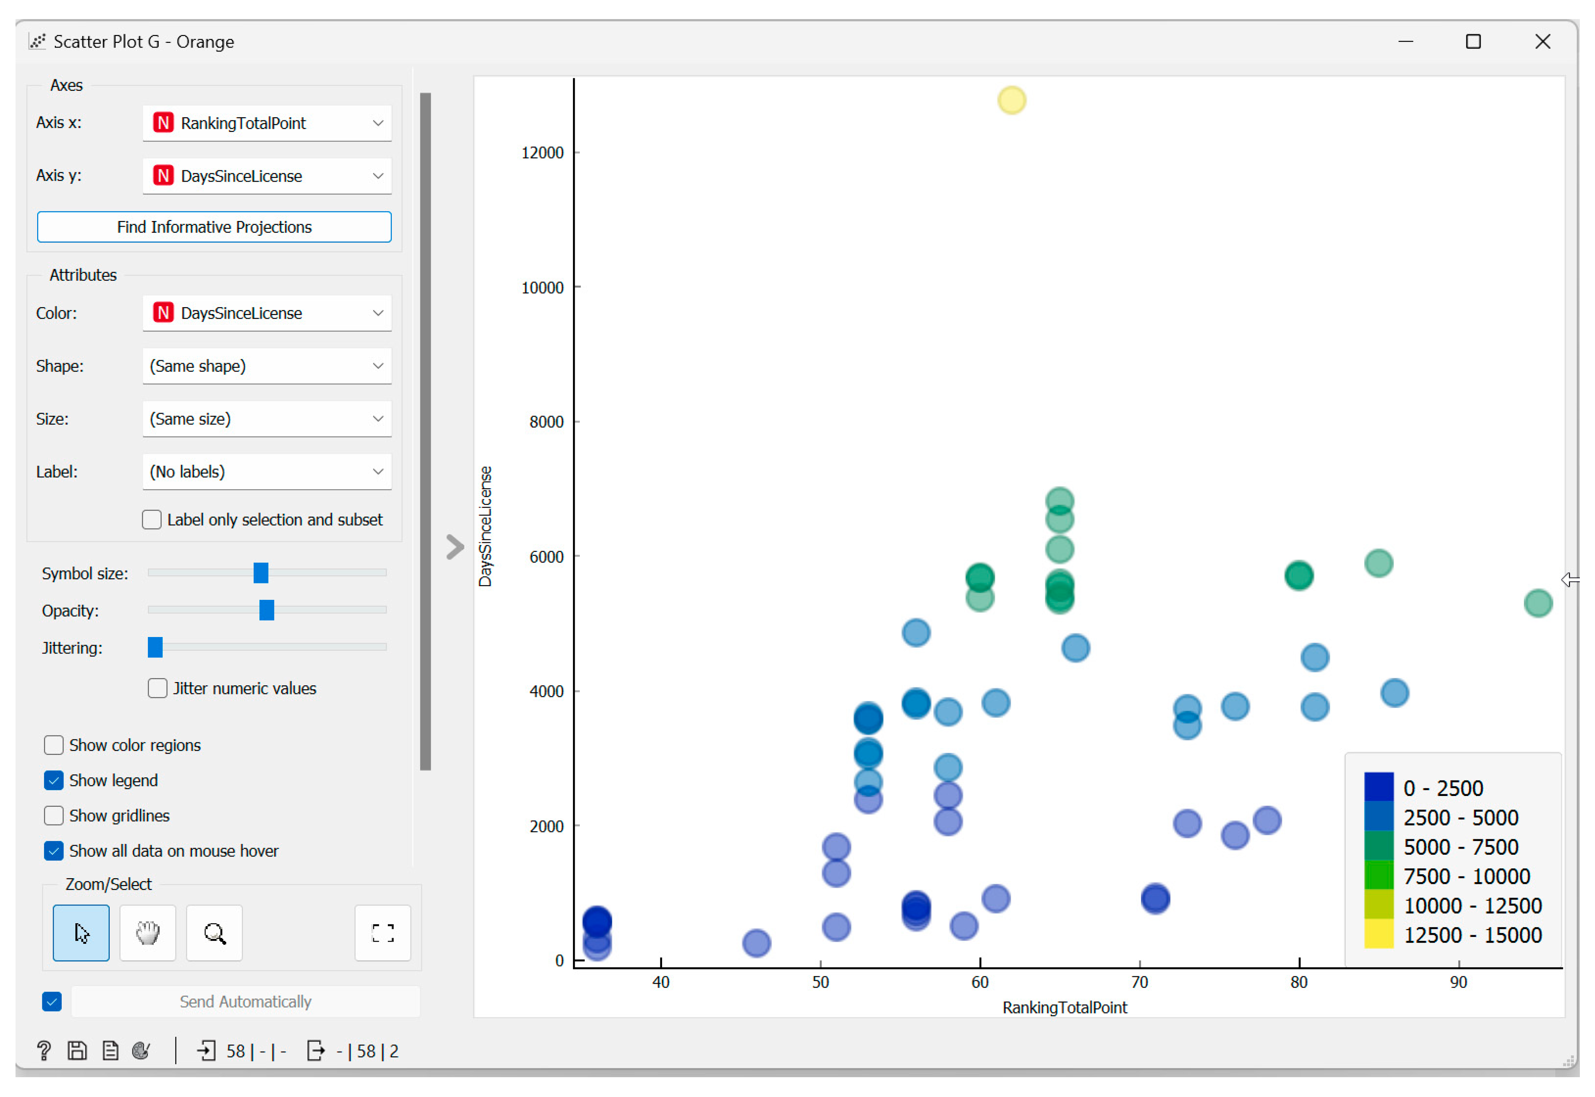1595x1097 pixels.
Task: Activate the hand pan tool
Action: pos(147,932)
